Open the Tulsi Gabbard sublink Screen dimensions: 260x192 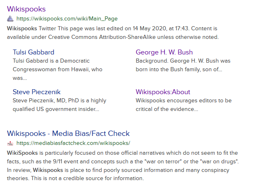coord(34,52)
